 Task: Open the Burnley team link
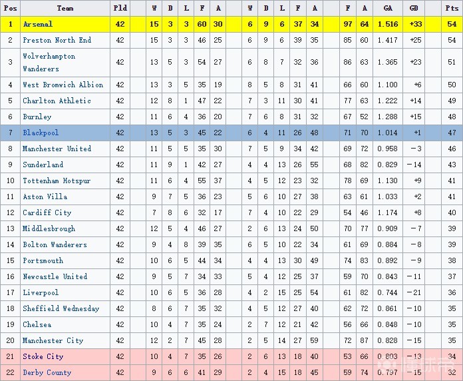tap(37, 117)
